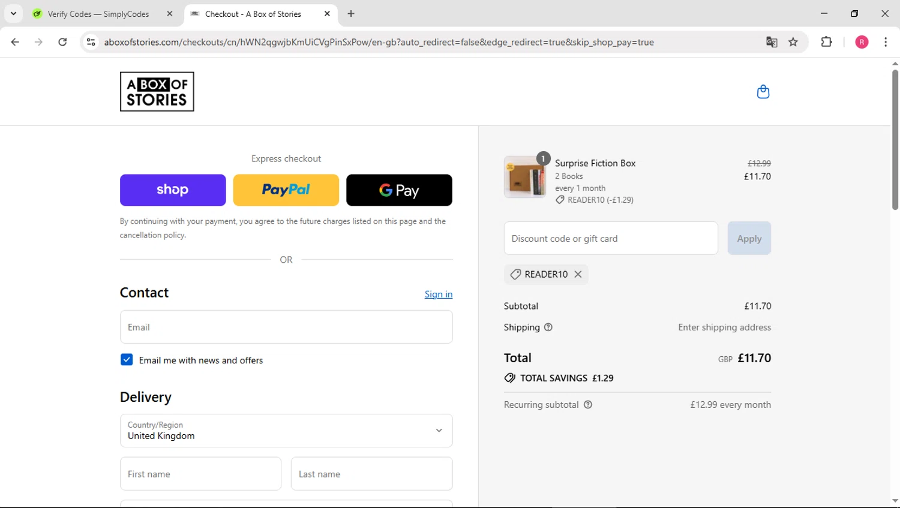Viewport: 900px width, 508px height.
Task: Remove the READER10 discount code
Action: click(x=578, y=274)
